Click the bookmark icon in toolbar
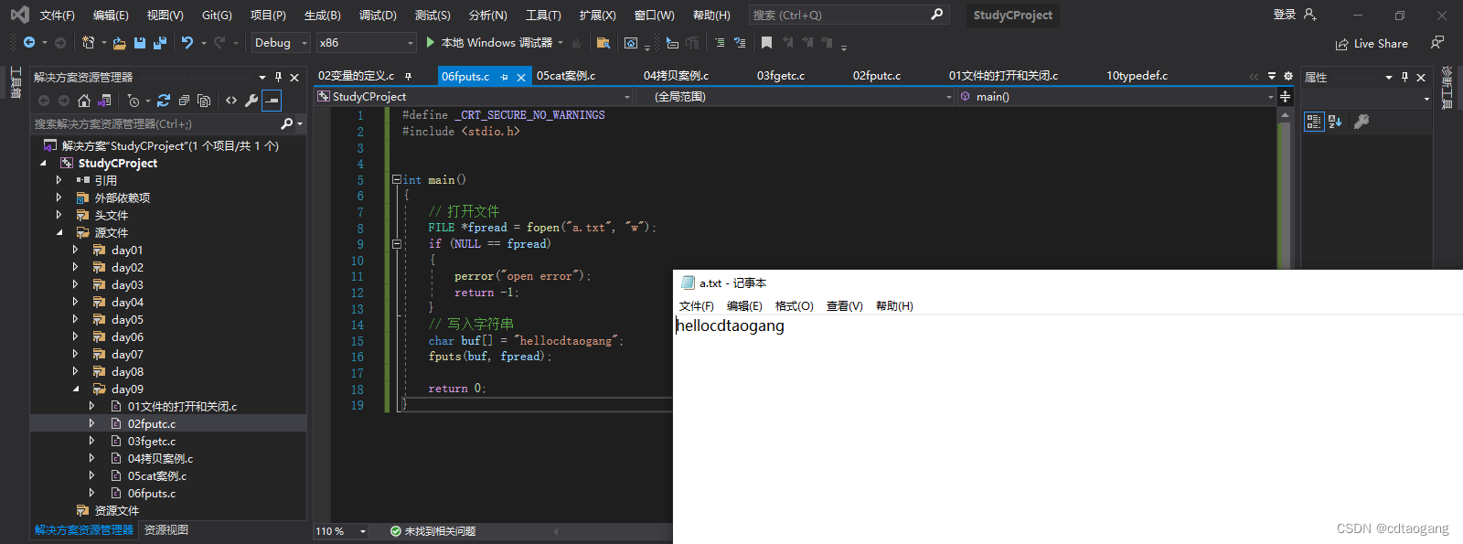This screenshot has height=544, width=1463. pos(766,43)
